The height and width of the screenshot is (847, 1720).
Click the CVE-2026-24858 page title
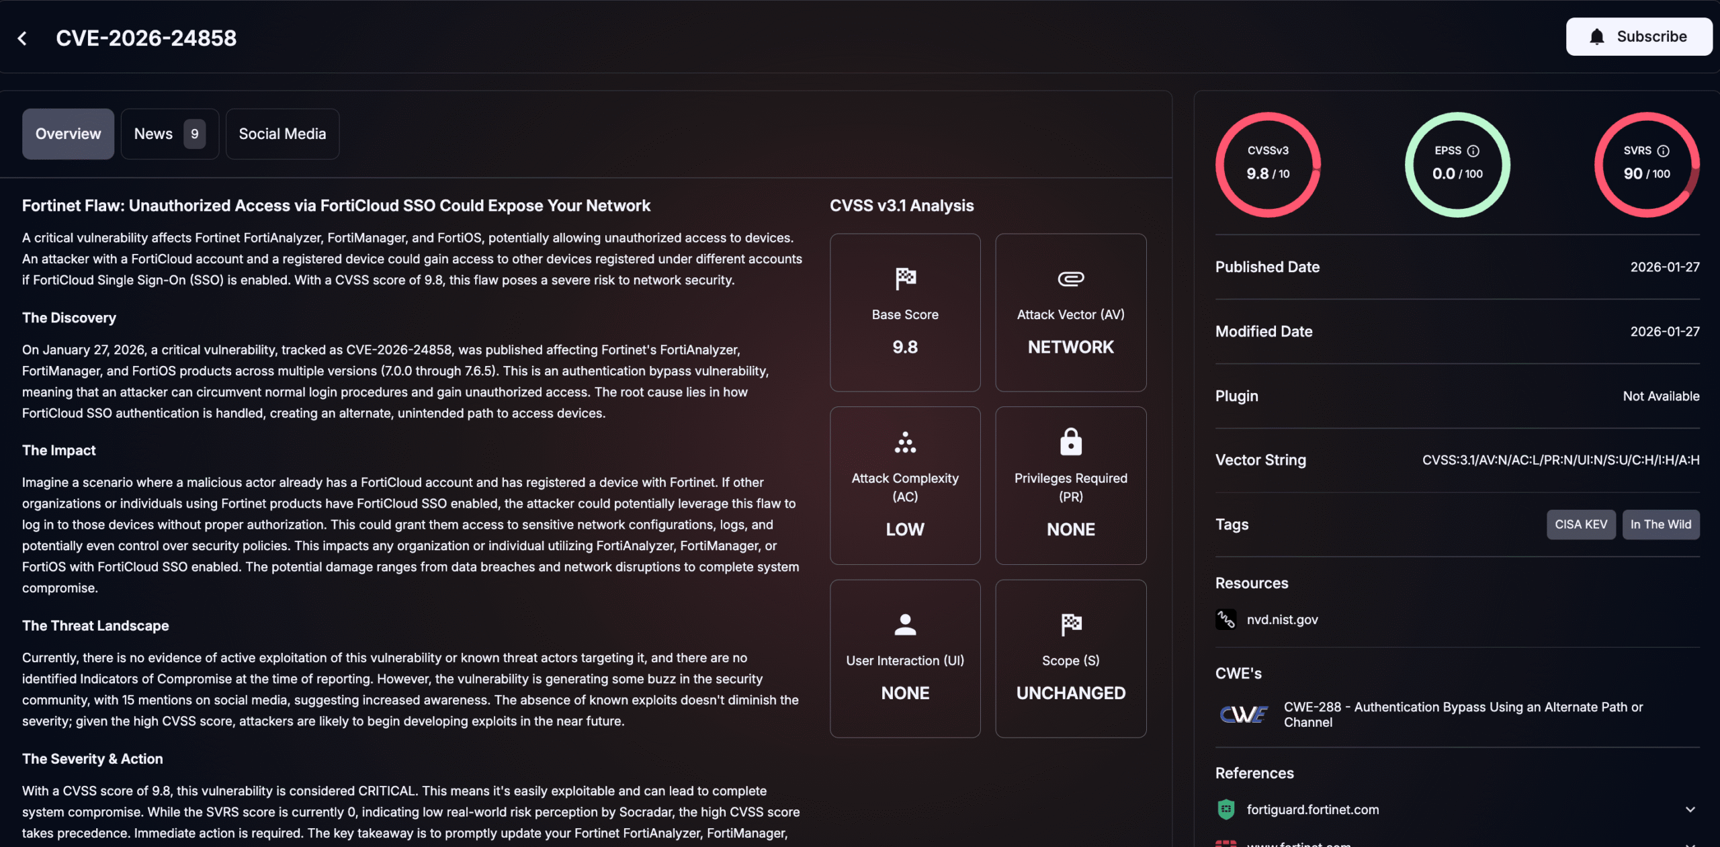[x=146, y=38]
